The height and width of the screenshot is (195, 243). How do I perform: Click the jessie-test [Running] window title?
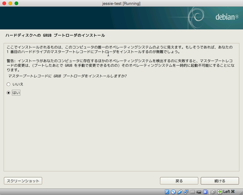[x=121, y=3]
